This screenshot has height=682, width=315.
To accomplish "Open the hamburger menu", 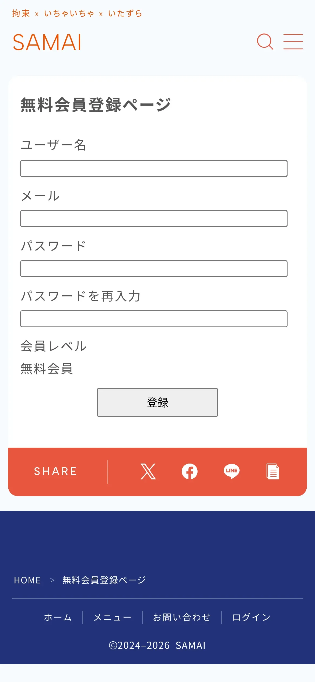I will pyautogui.click(x=293, y=42).
